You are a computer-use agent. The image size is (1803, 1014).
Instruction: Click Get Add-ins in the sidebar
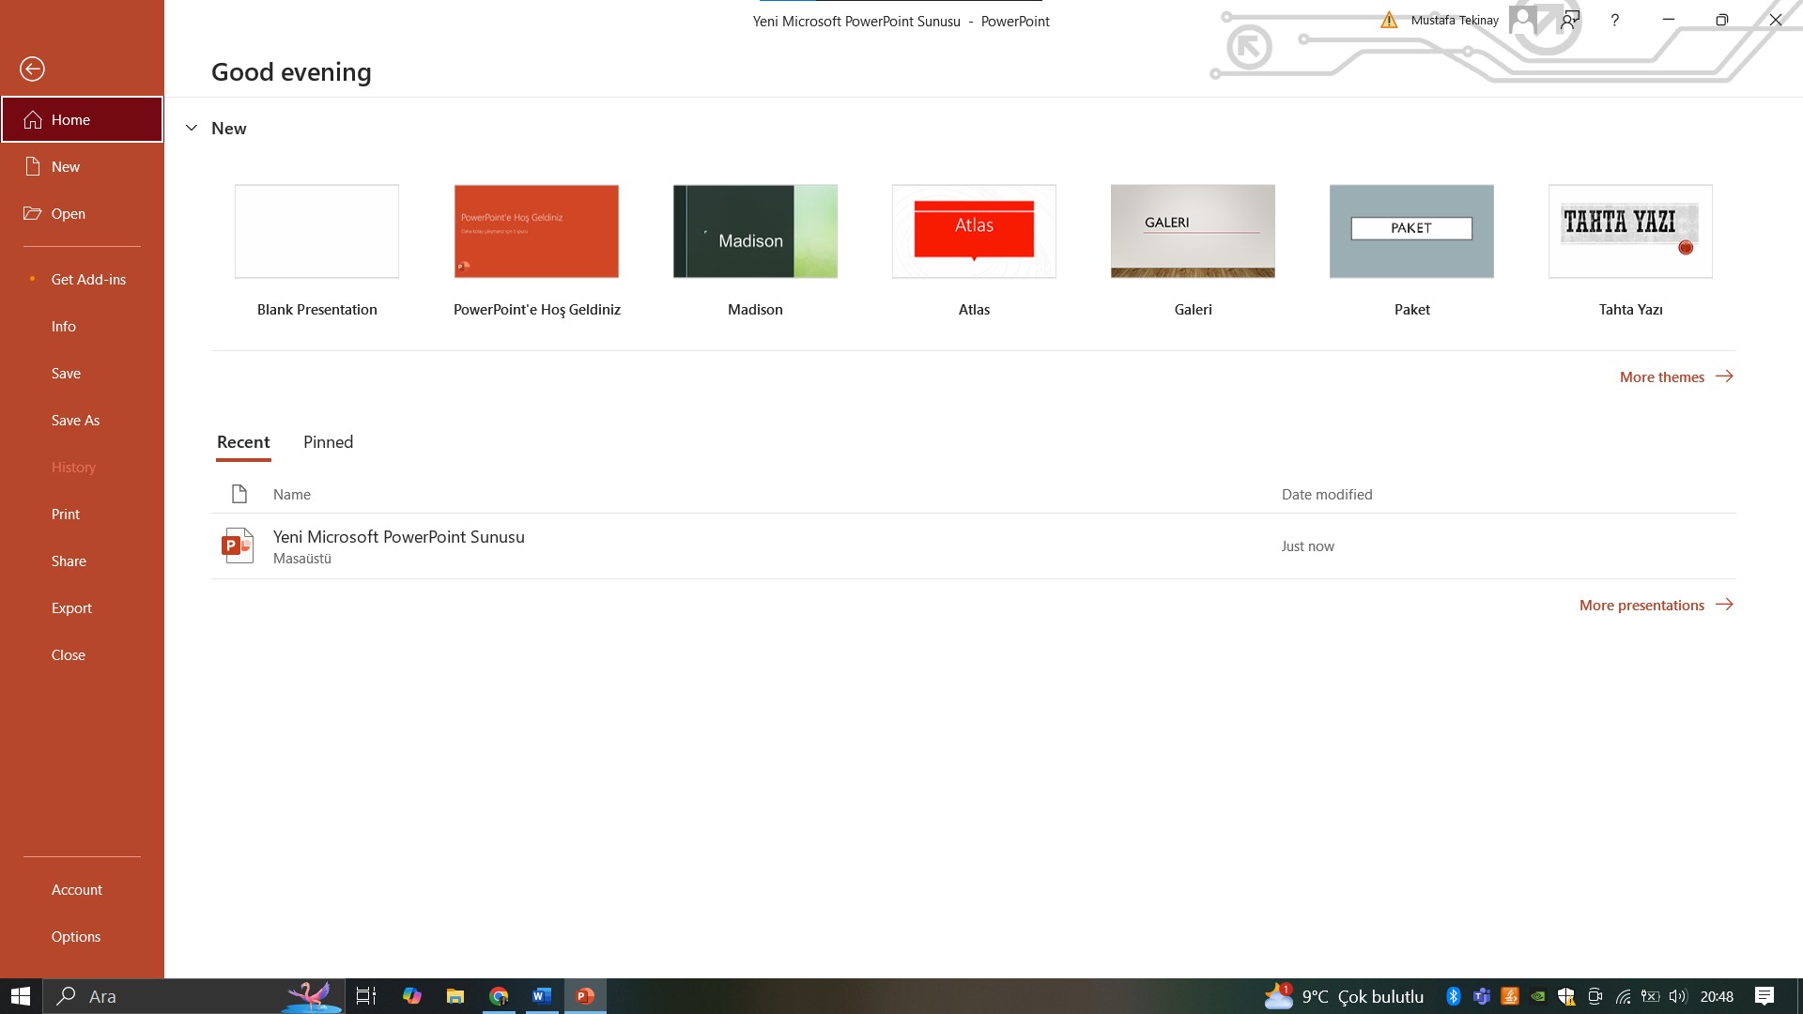[x=82, y=279]
